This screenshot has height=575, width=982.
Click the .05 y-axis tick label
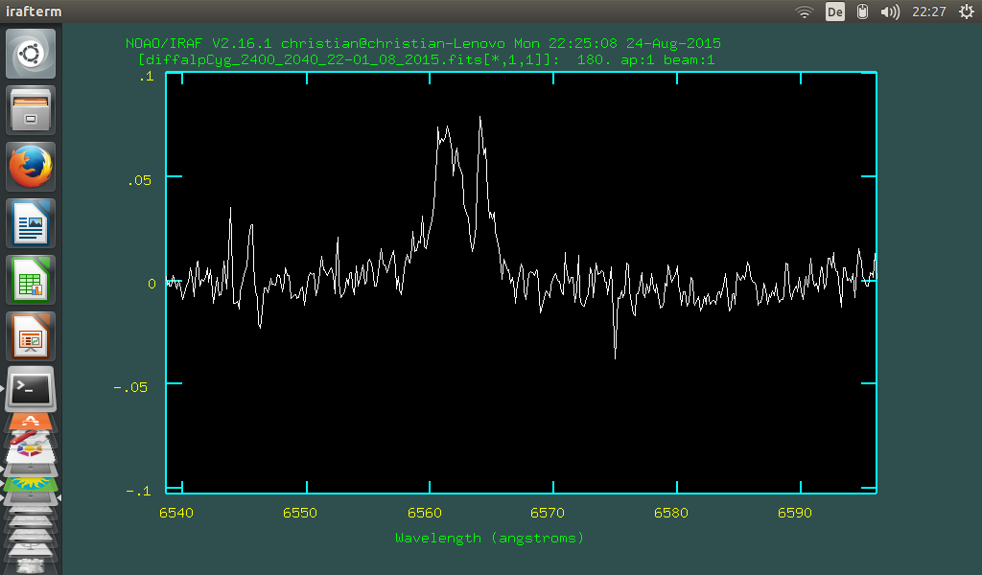(140, 179)
